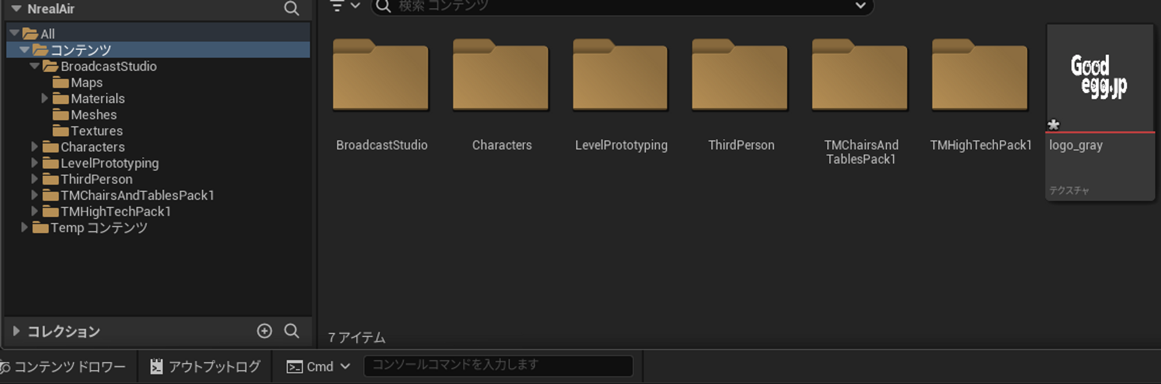1161x384 pixels.
Task: Search collections with the magnifier icon
Action: (292, 331)
